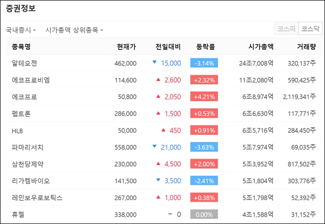Screen dimensions: 325x224
Task: Click market cap 11조2,080억
Action: click(x=256, y=80)
